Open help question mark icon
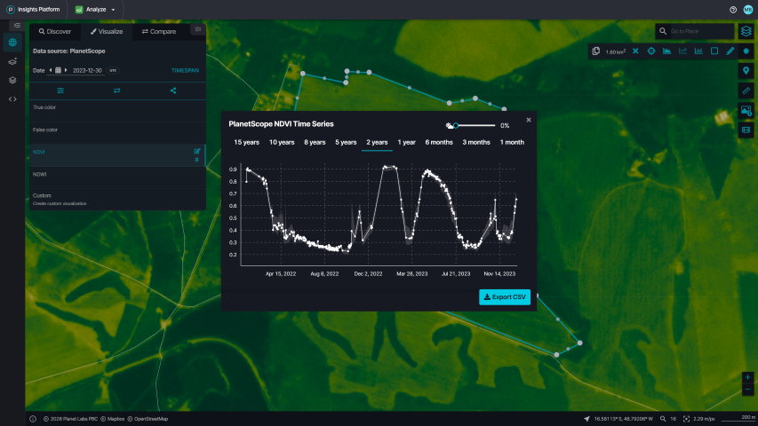 pos(733,10)
